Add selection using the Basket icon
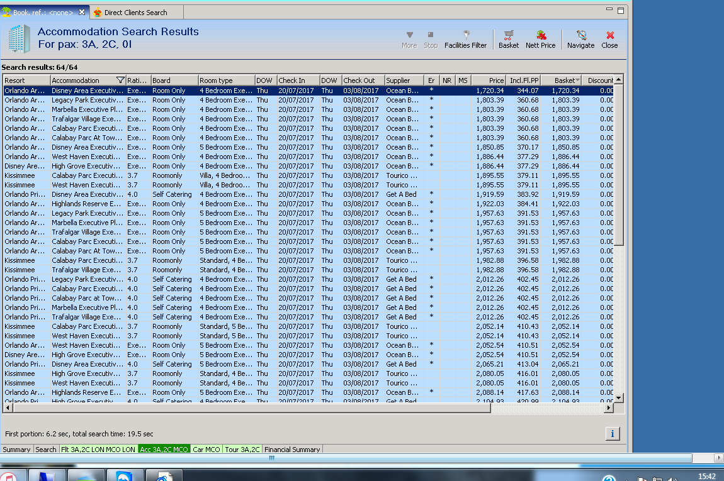 click(x=509, y=39)
